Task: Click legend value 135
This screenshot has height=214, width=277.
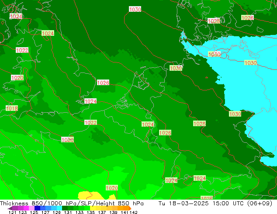Action: (90, 212)
